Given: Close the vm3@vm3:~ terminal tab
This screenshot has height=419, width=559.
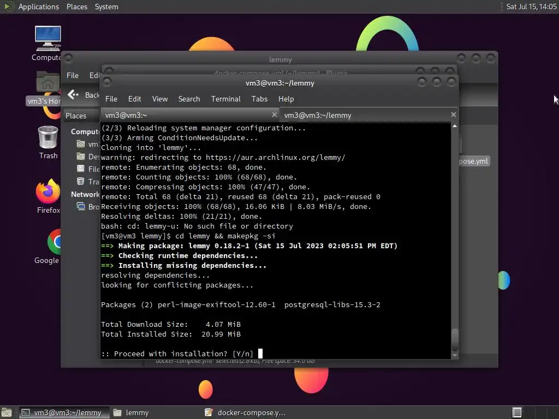Looking at the screenshot, I should coord(274,115).
